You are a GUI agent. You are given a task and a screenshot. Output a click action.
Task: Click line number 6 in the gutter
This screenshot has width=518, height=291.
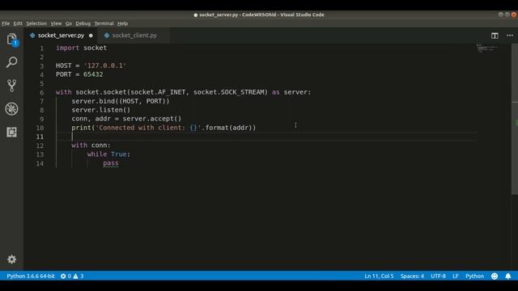click(x=41, y=92)
